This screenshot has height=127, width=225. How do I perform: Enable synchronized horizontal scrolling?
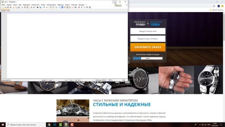coord(53,7)
